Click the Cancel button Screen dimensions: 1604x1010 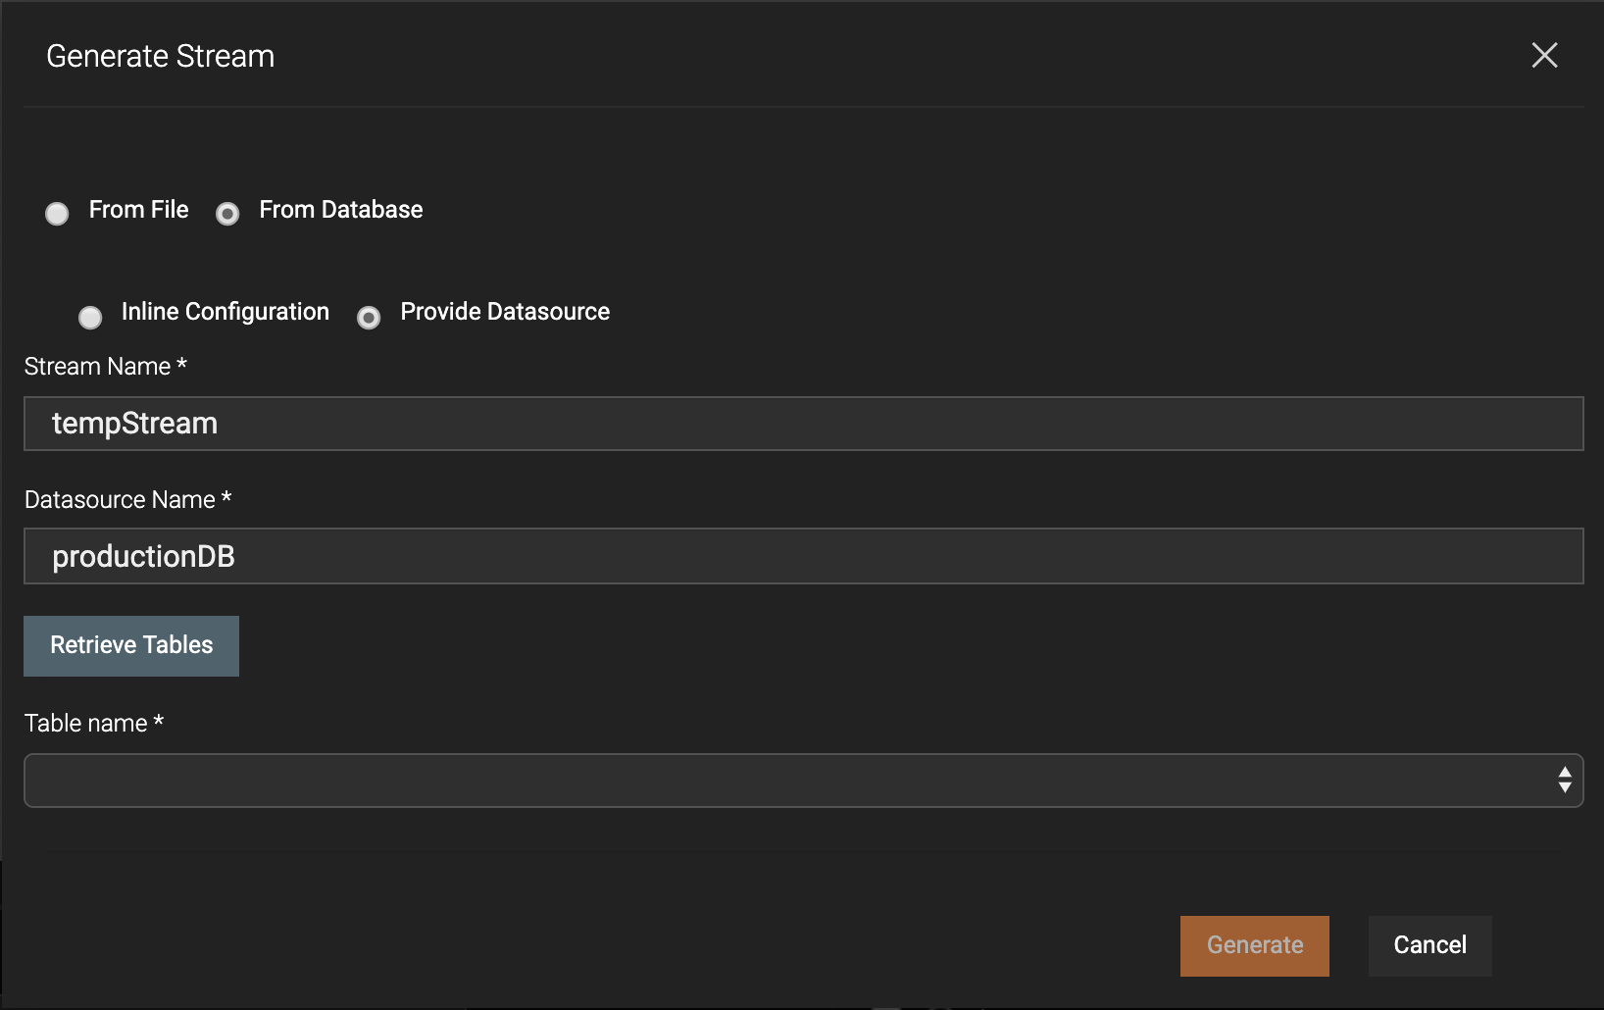pos(1429,945)
